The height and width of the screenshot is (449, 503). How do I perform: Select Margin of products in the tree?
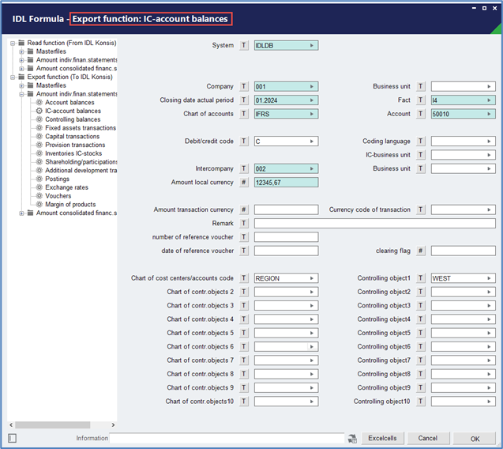70,204
